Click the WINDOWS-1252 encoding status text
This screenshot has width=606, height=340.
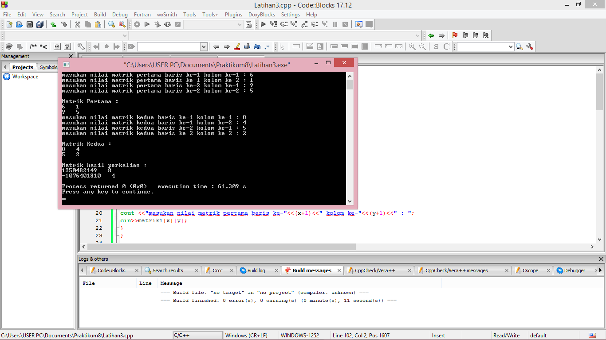300,336
